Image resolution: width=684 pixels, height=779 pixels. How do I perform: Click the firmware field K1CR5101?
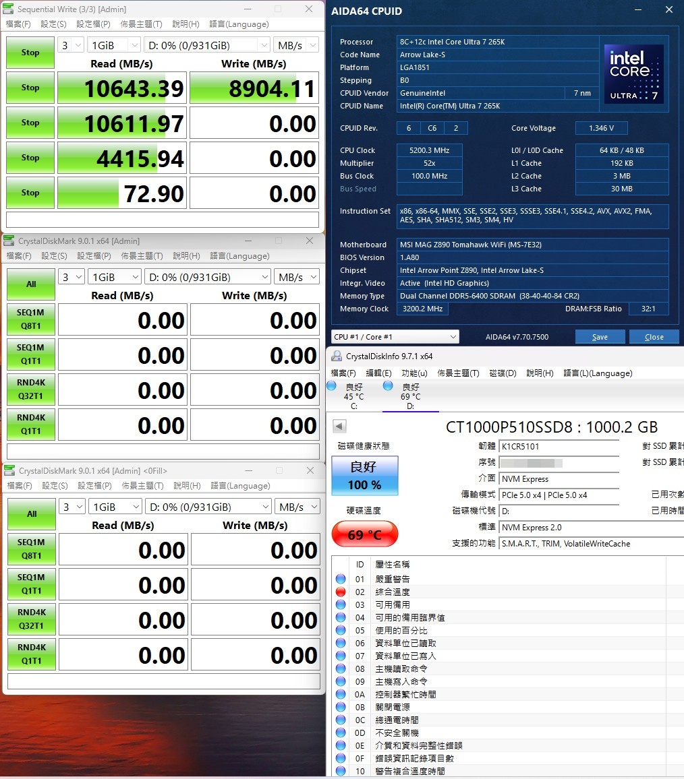click(559, 446)
